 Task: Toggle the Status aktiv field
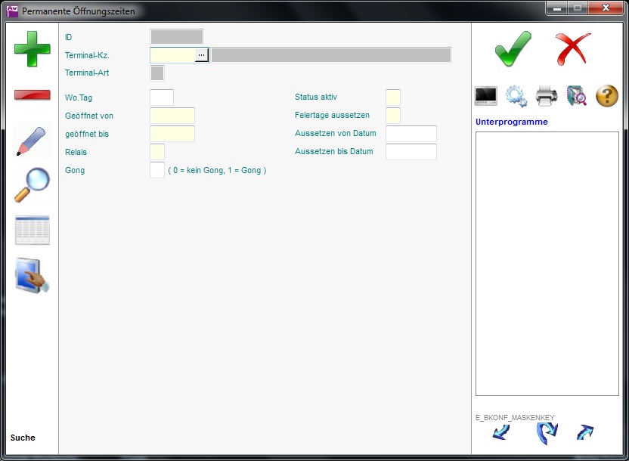(x=393, y=97)
